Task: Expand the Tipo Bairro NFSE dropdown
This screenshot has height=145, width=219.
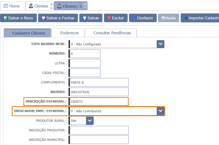Action: (x=161, y=44)
